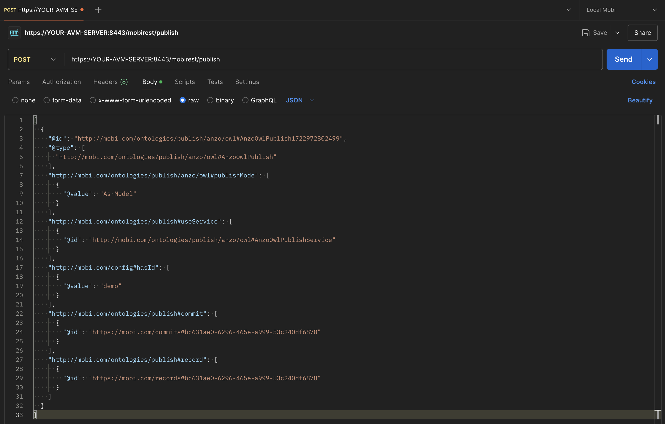Click the config#hasId key on line 17
665x424 pixels.
click(103, 268)
